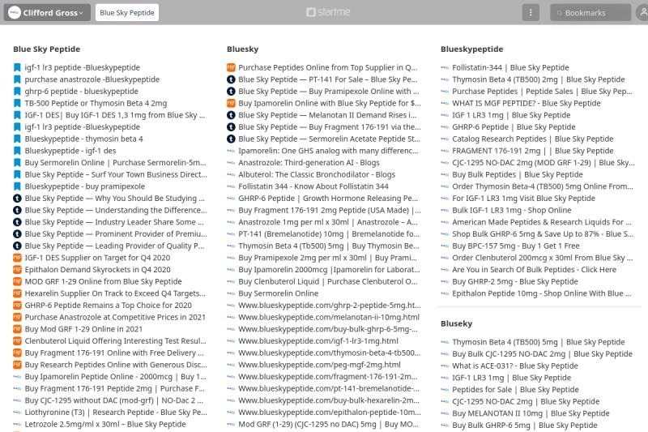Open Www.blueskypeptide.com/peg-mgf-2mg.html link
The image size is (648, 432).
coord(319,365)
